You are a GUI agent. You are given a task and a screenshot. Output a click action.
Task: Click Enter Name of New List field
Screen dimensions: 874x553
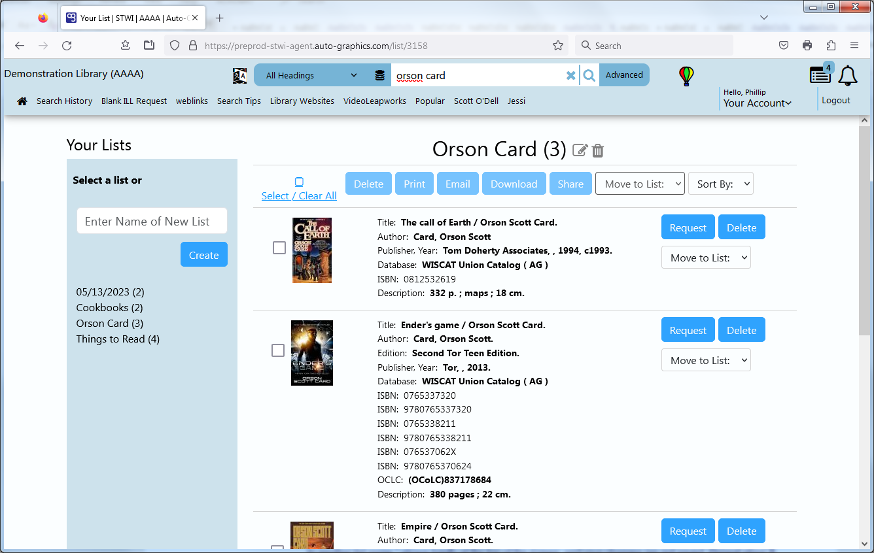coord(152,221)
